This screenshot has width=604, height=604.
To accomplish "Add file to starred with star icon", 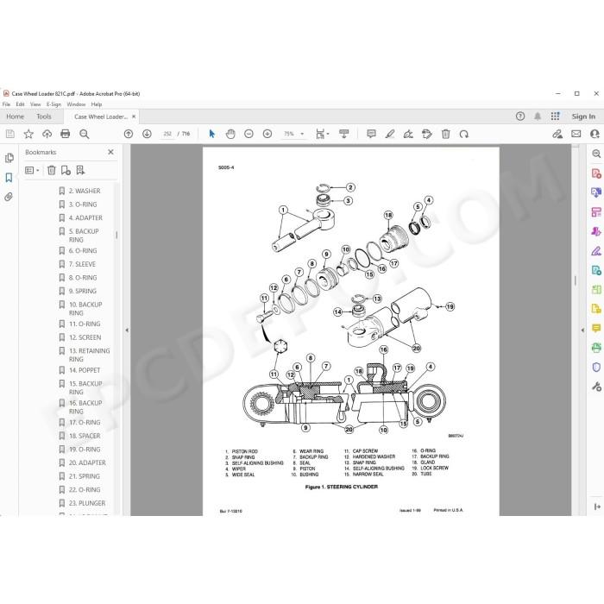I will [x=28, y=134].
